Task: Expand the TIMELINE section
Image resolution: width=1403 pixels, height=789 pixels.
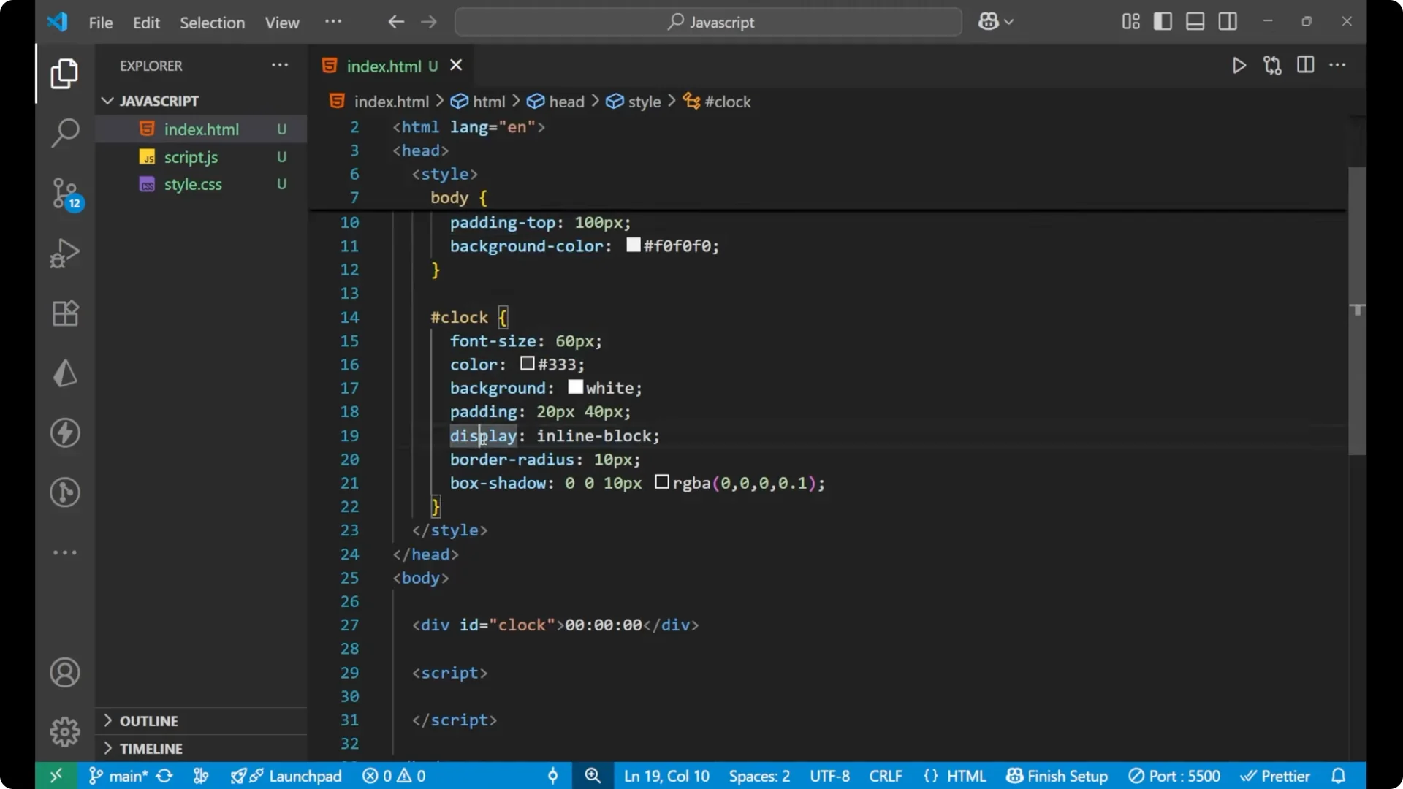Action: 151,748
